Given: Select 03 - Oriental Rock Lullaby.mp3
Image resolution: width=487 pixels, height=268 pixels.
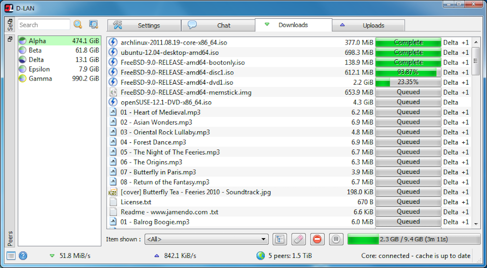Looking at the screenshot, I should point(165,132).
